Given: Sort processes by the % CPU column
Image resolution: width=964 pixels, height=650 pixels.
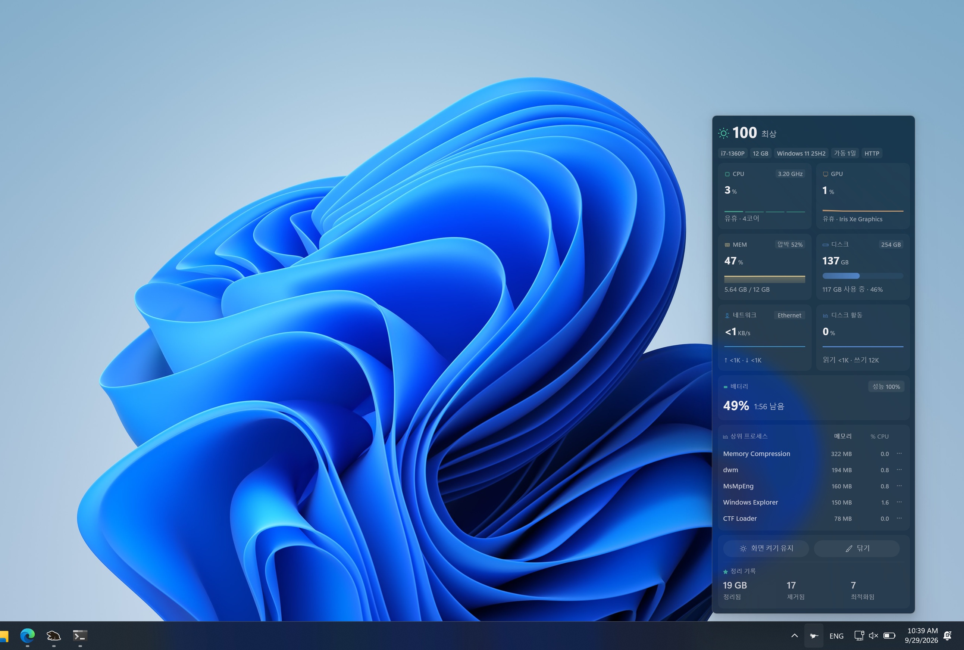Looking at the screenshot, I should pyautogui.click(x=879, y=436).
